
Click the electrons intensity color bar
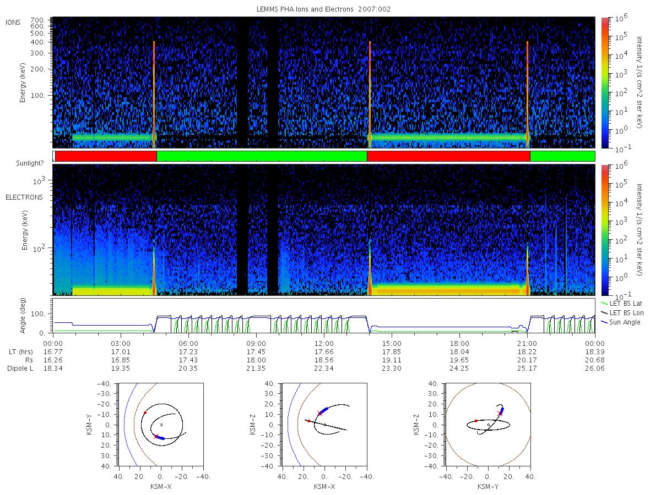click(605, 229)
